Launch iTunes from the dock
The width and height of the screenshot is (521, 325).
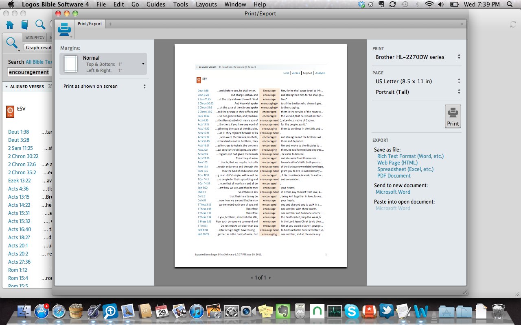(x=197, y=312)
